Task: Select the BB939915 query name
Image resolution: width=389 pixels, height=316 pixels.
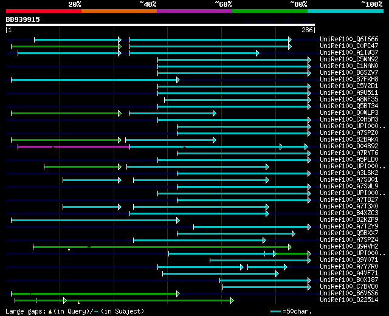Action: click(23, 19)
